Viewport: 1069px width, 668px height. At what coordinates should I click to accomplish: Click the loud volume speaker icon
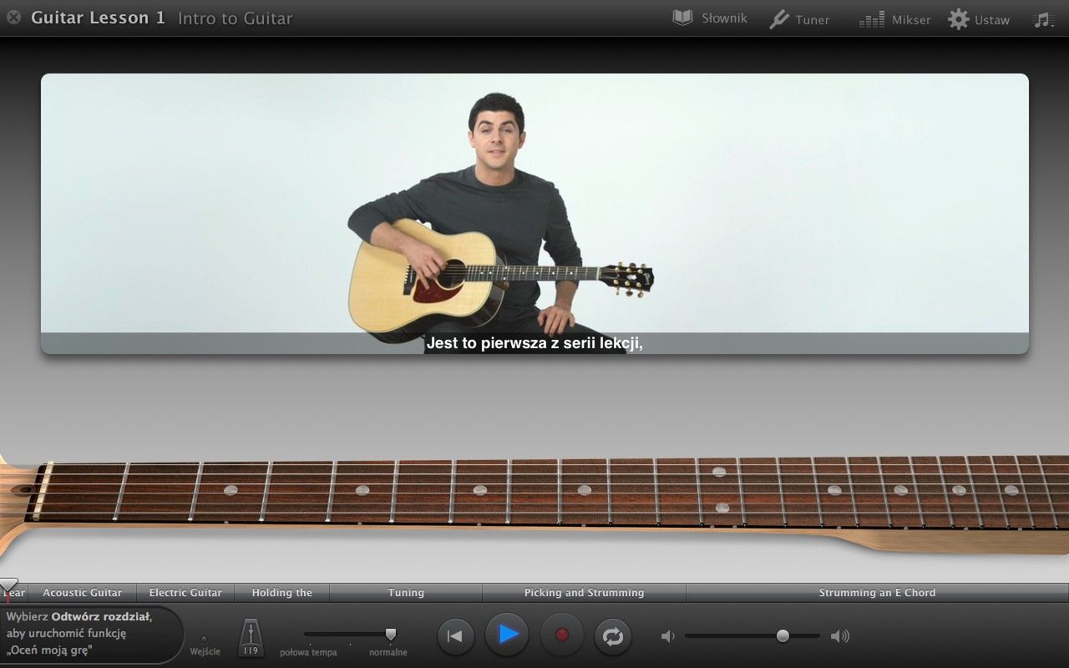(840, 636)
